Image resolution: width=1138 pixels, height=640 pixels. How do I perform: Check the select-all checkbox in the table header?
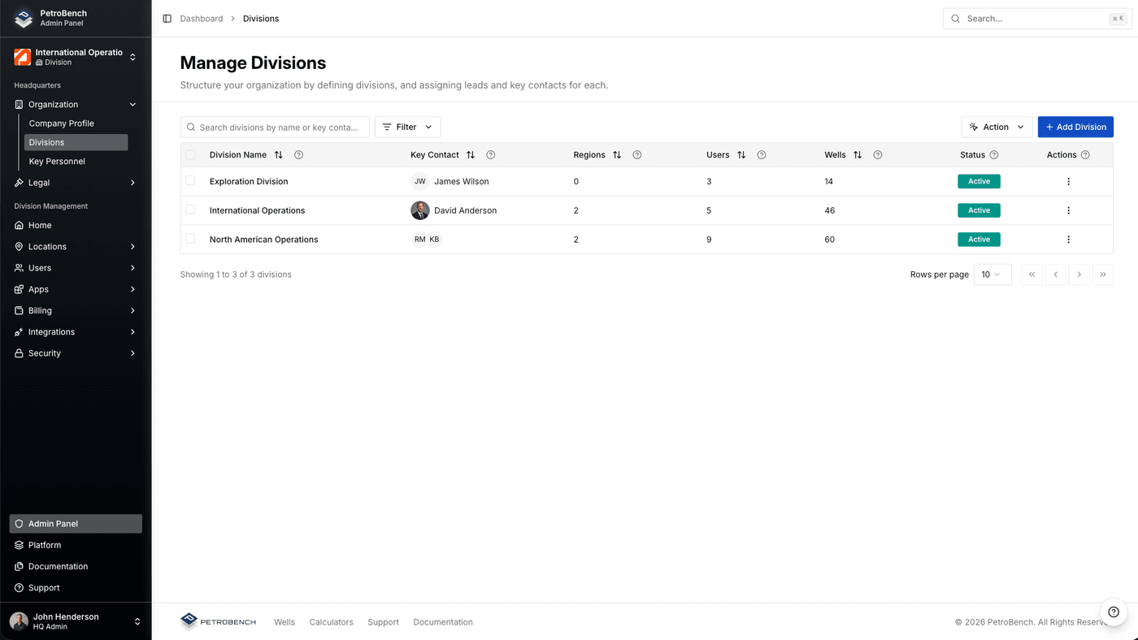point(190,154)
